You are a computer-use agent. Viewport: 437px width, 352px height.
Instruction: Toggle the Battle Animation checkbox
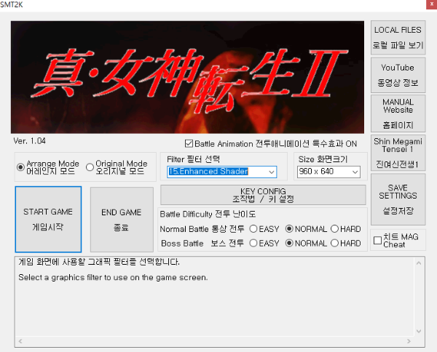[x=189, y=143]
